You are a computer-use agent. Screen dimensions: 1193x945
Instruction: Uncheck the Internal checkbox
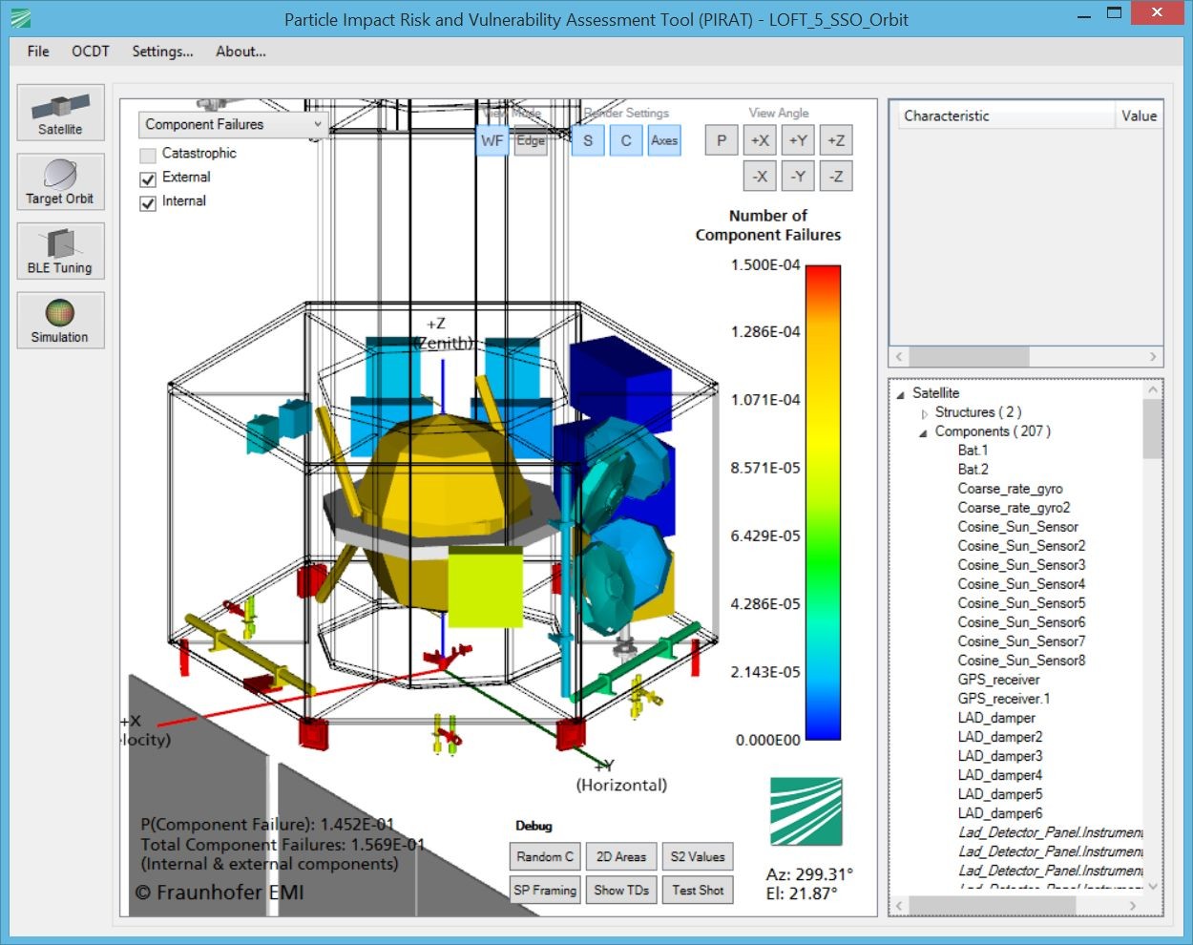148,202
